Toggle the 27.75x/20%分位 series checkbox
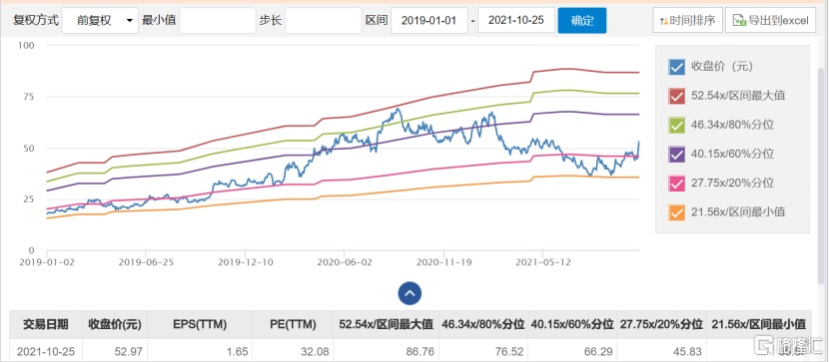829x362 pixels. (677, 183)
